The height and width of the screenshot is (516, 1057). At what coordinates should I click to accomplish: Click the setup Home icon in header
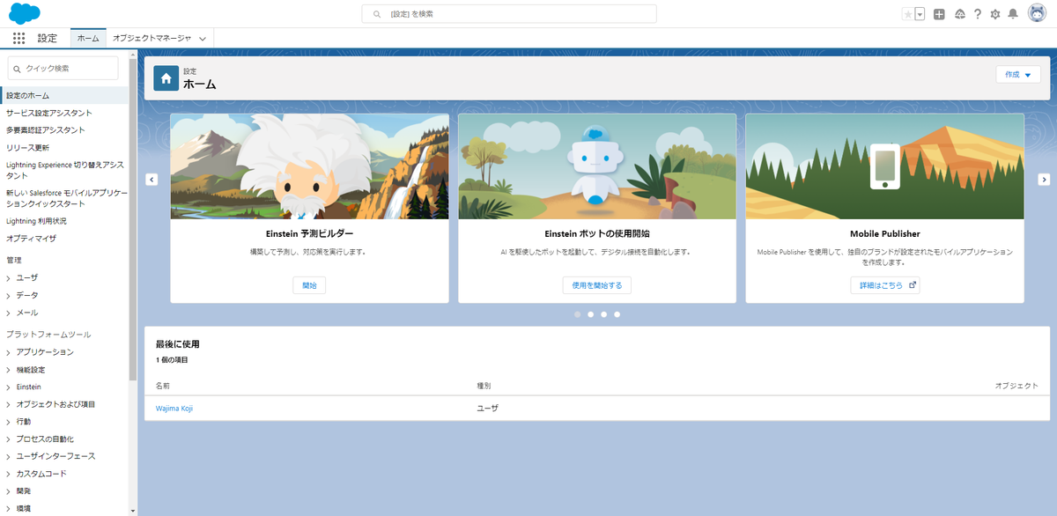(x=166, y=77)
